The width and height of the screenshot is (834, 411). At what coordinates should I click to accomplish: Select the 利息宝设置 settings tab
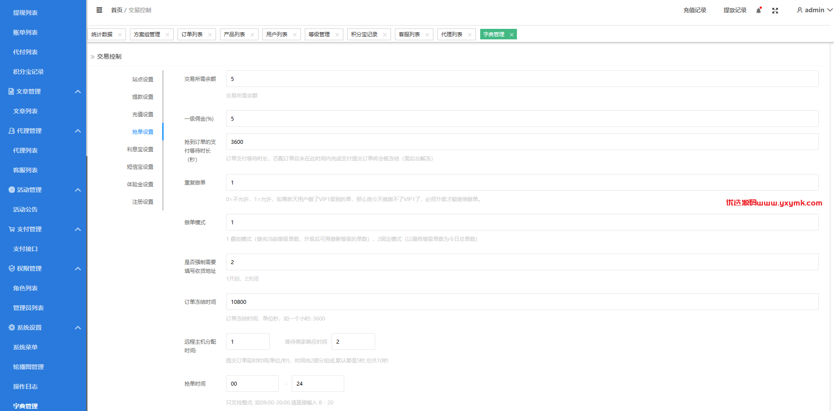coord(140,149)
